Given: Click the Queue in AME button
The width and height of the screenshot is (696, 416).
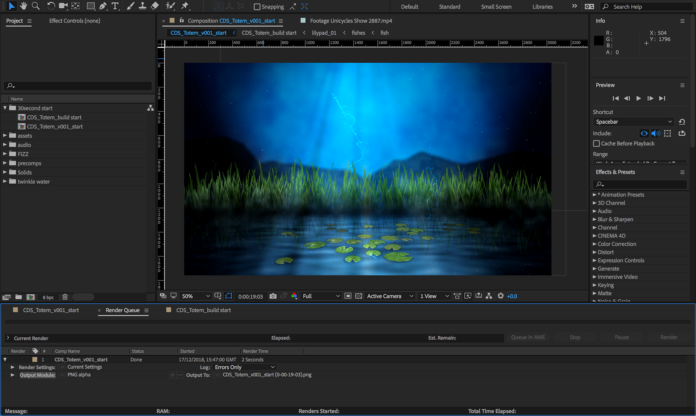Looking at the screenshot, I should (x=528, y=337).
